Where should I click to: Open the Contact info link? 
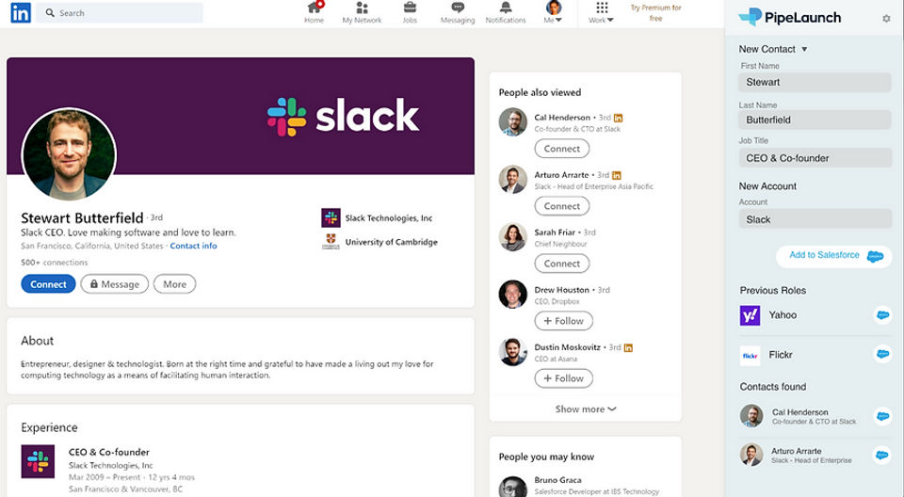[193, 247]
